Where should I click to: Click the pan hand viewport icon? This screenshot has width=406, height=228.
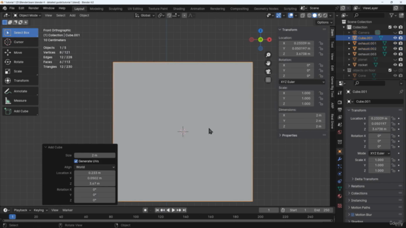point(268,63)
